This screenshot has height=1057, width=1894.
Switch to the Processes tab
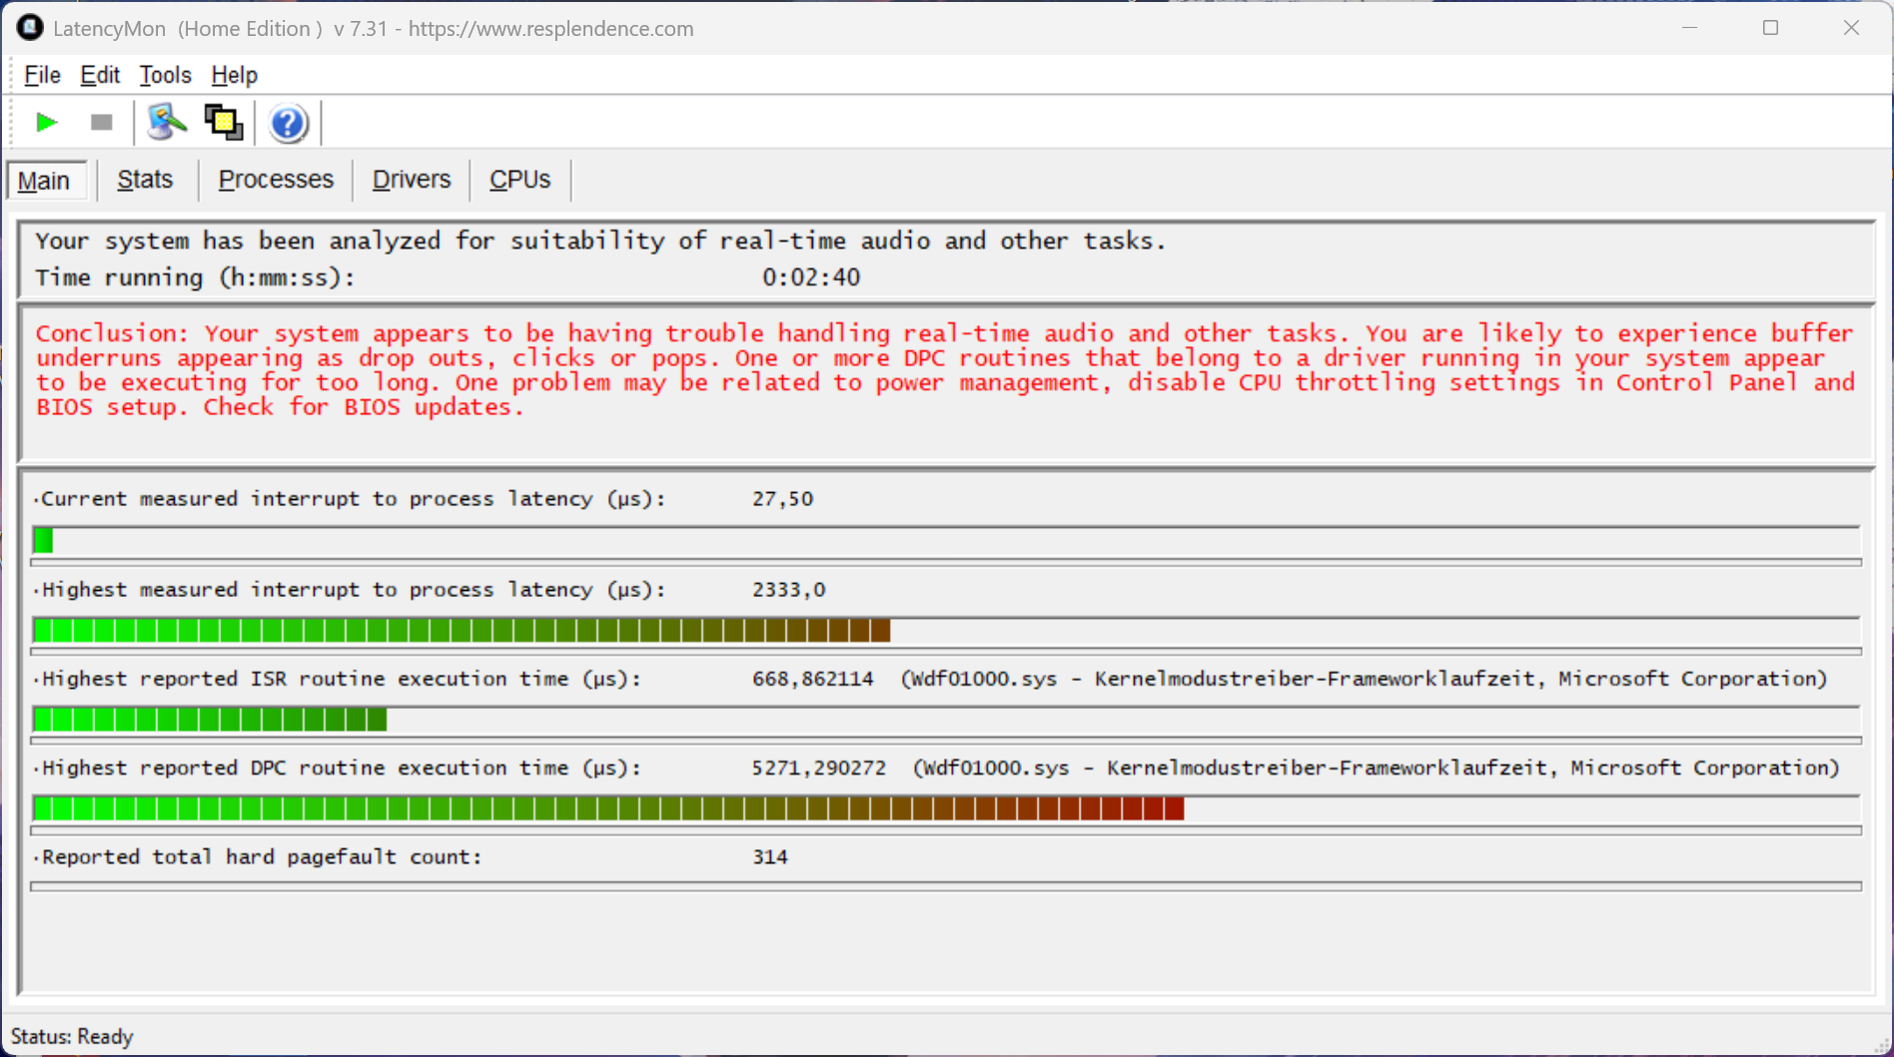coord(276,180)
